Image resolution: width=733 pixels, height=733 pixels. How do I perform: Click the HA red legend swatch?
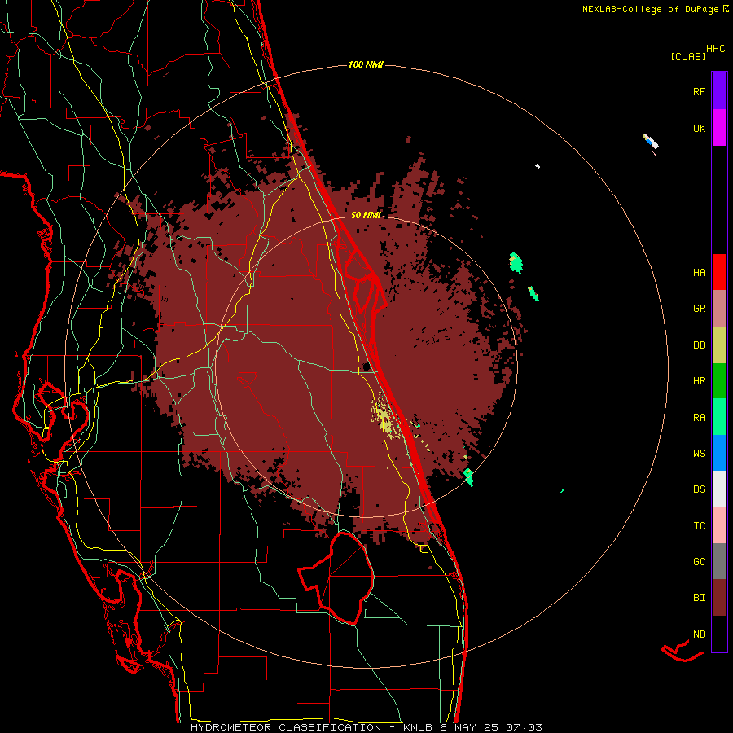point(719,272)
